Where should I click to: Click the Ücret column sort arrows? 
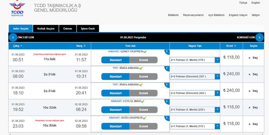(x=235, y=46)
